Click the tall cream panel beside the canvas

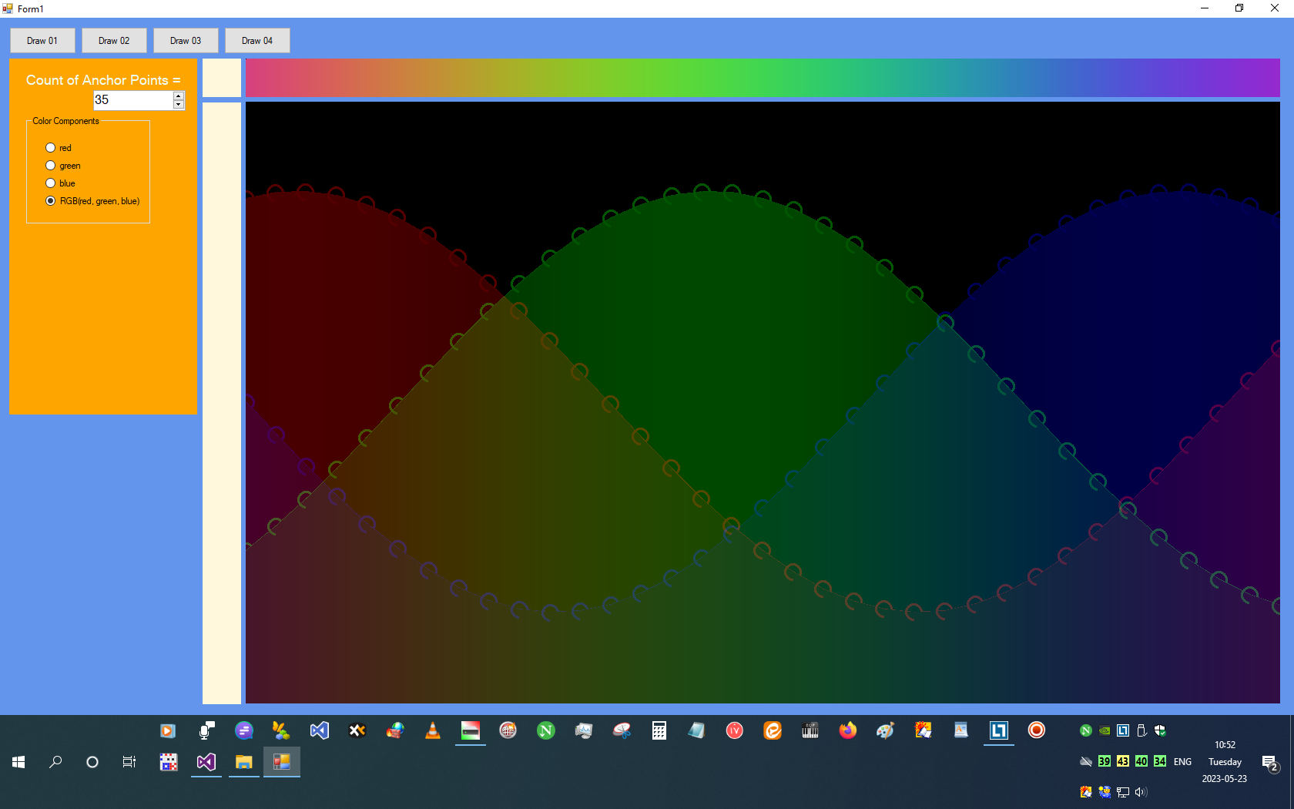point(222,403)
